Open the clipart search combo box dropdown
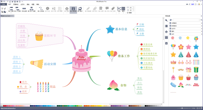The height and width of the screenshot is (110, 203). pos(199,20)
